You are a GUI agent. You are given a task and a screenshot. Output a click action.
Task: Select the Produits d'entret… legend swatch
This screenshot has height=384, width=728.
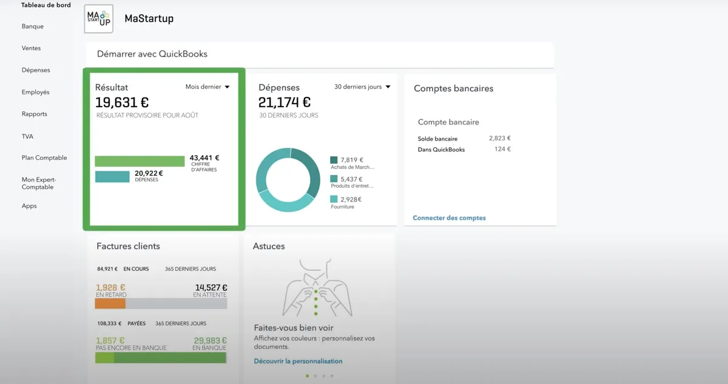click(x=334, y=179)
